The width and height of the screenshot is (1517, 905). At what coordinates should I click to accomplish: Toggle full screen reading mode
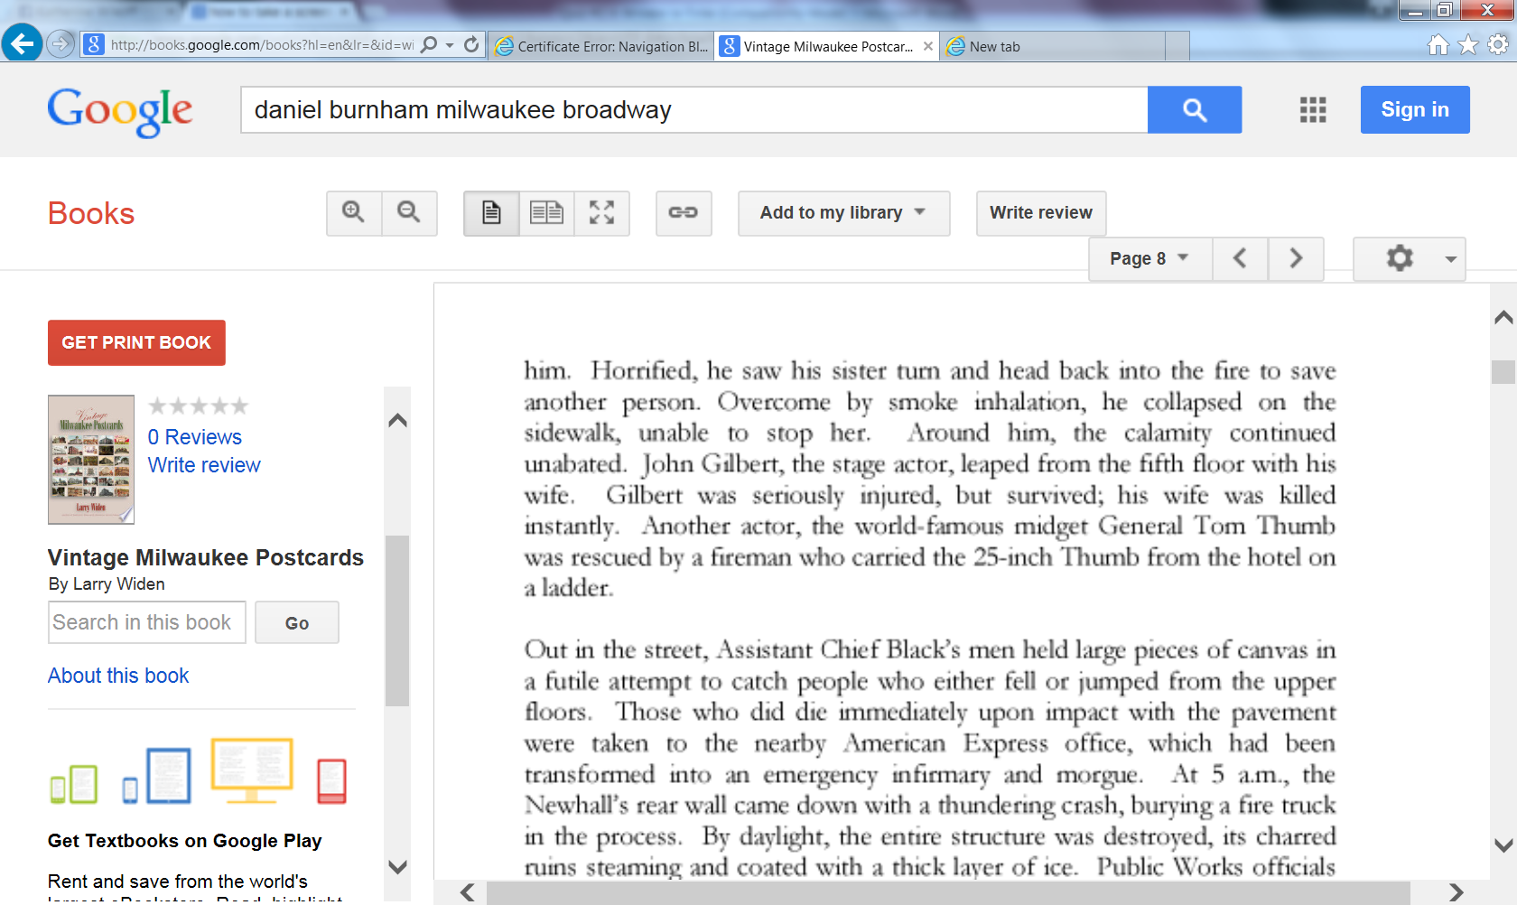(601, 213)
